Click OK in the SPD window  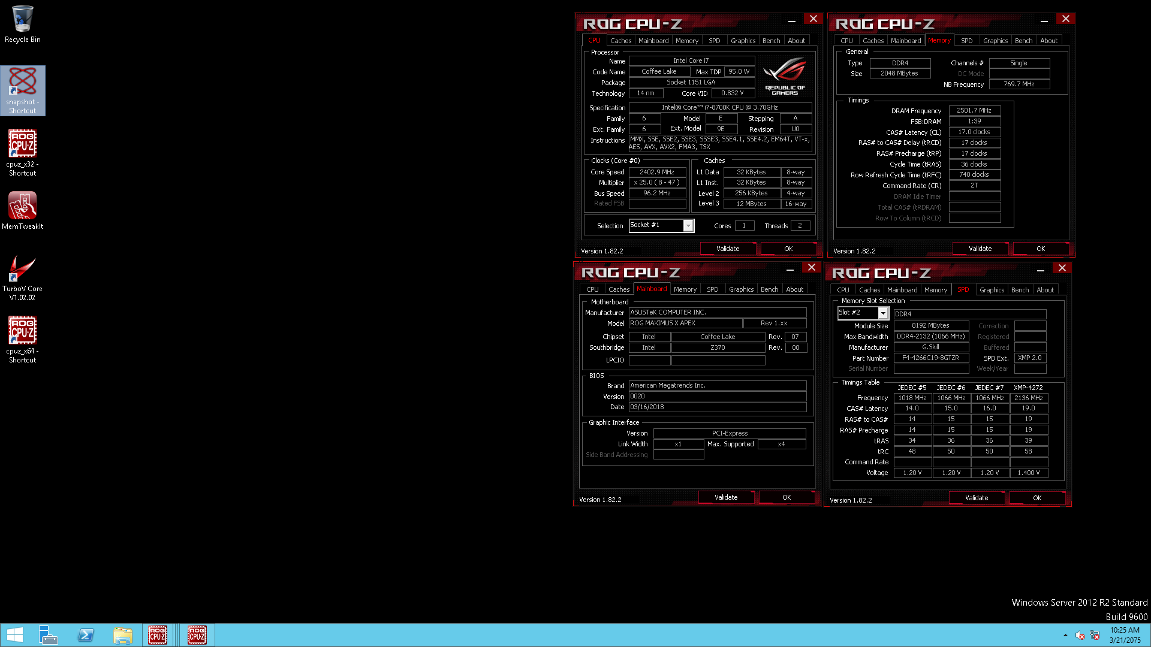(1037, 498)
